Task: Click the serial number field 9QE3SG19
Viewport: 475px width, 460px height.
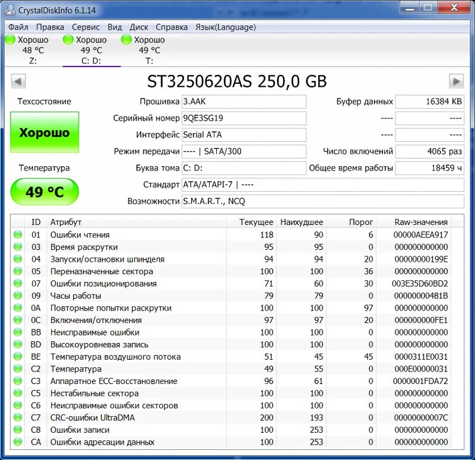Action: pyautogui.click(x=244, y=118)
